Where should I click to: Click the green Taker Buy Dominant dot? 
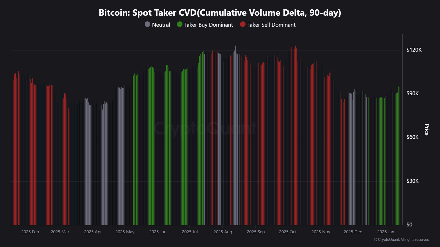click(x=180, y=24)
